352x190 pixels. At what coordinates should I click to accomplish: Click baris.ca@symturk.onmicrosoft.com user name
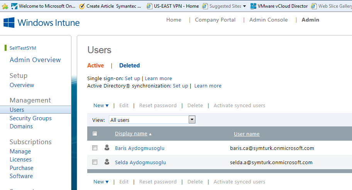click(272, 148)
